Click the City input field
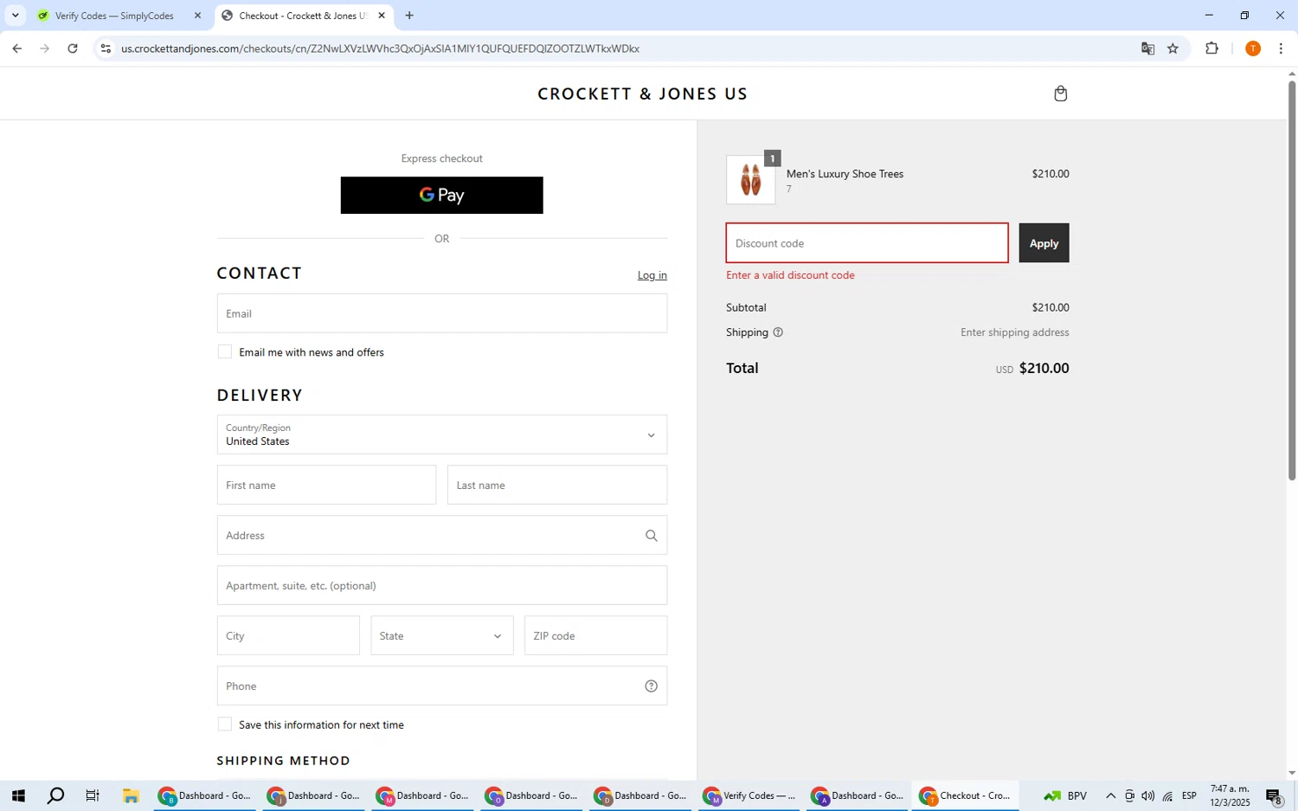This screenshot has width=1298, height=811. 288,636
